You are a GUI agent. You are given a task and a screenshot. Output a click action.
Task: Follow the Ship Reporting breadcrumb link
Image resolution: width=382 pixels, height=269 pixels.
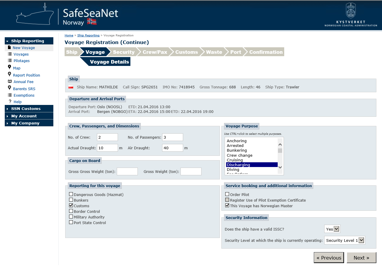(x=88, y=35)
